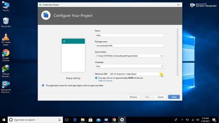The height and width of the screenshot is (123, 219).
Task: Open Internet Download Manager desktop shortcut
Action: pos(6,71)
